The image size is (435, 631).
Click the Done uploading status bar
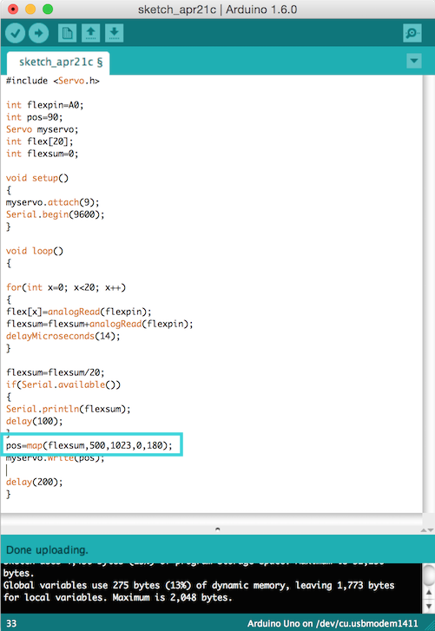[x=217, y=549]
